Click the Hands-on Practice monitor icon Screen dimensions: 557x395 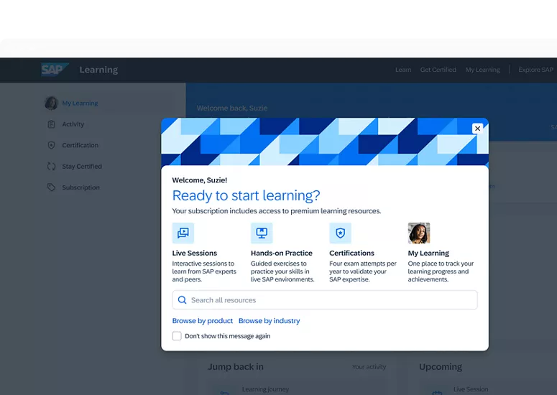[262, 233]
